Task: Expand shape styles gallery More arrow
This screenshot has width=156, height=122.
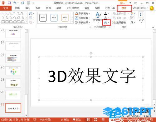Action: click(72, 22)
